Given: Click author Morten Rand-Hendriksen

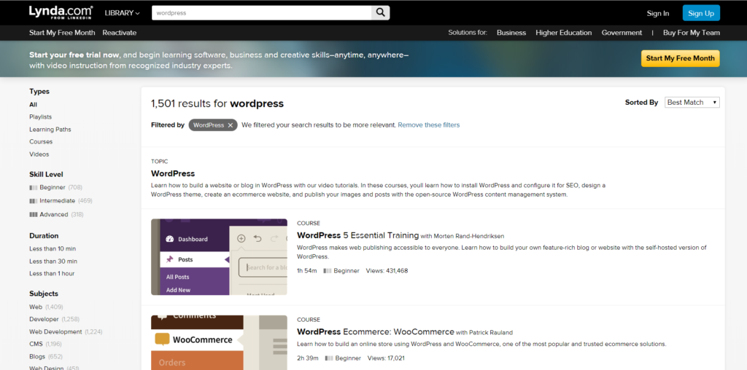Looking at the screenshot, I should coord(469,236).
